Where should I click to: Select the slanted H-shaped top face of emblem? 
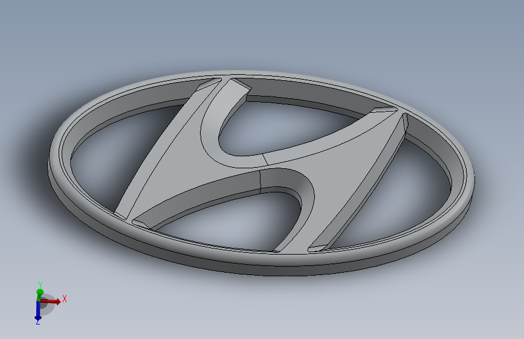pos(267,165)
